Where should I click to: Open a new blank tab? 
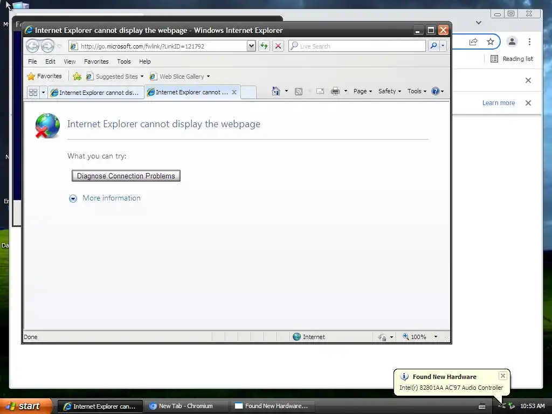click(249, 93)
